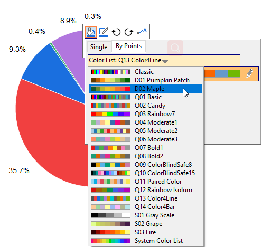The width and height of the screenshot is (262, 247).
Task: Choose the S03 Fire color list
Action: coord(146,232)
